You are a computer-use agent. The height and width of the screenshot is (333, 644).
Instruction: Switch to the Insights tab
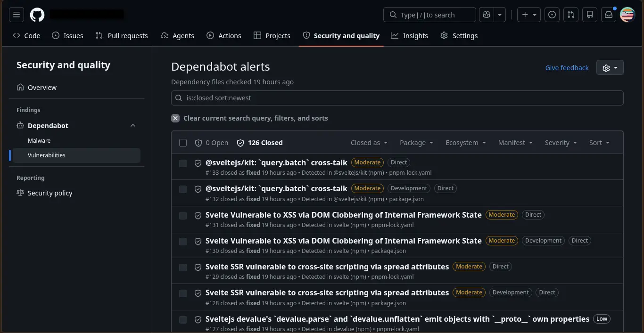pos(409,36)
